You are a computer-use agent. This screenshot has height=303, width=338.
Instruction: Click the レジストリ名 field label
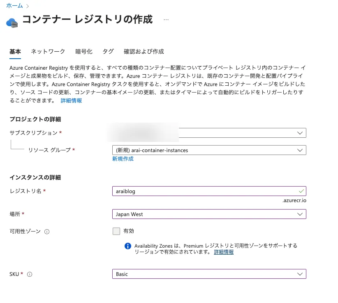[x=25, y=191]
